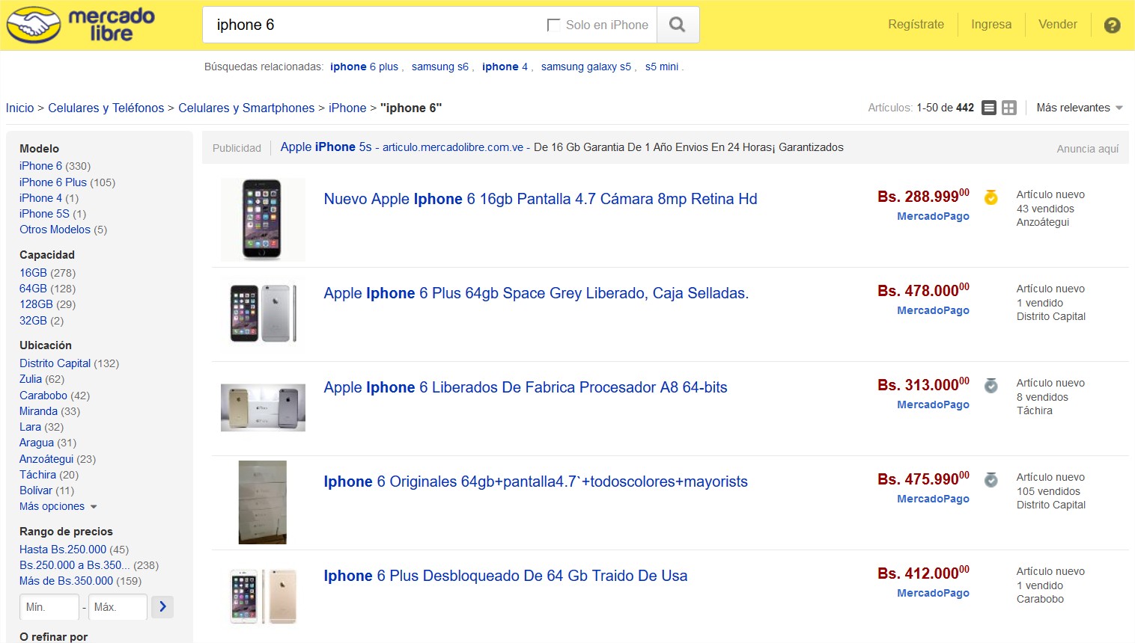
Task: Click gold medal icon beside Bs. 288.999
Action: click(991, 197)
